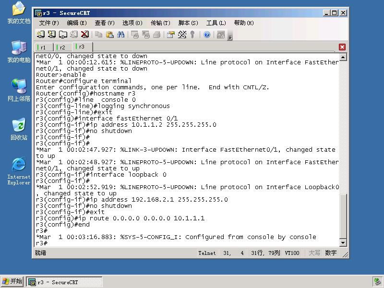Screen dimensions: 384x288
Task: Select 我的文档 desktop icon
Action: pos(19,13)
